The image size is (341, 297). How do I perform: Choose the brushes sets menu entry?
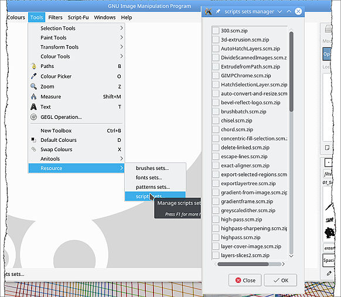coord(152,168)
